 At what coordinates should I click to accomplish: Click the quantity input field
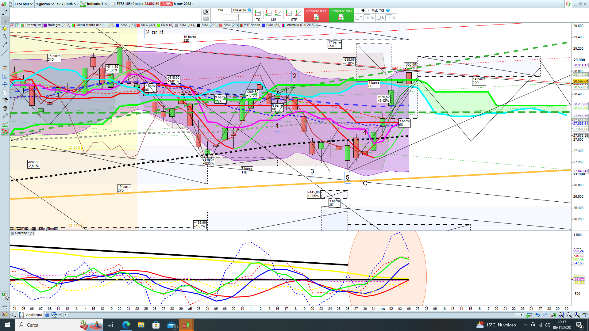[231, 18]
